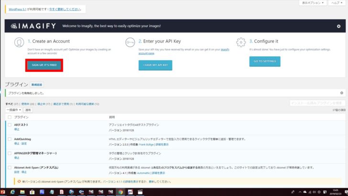Show hidden system tray icons
The image size is (348, 196).
point(300,192)
